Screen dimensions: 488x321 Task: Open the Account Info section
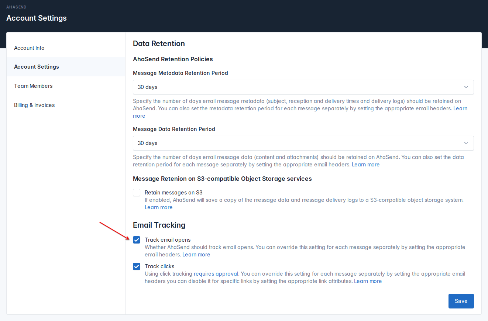[x=66, y=48]
